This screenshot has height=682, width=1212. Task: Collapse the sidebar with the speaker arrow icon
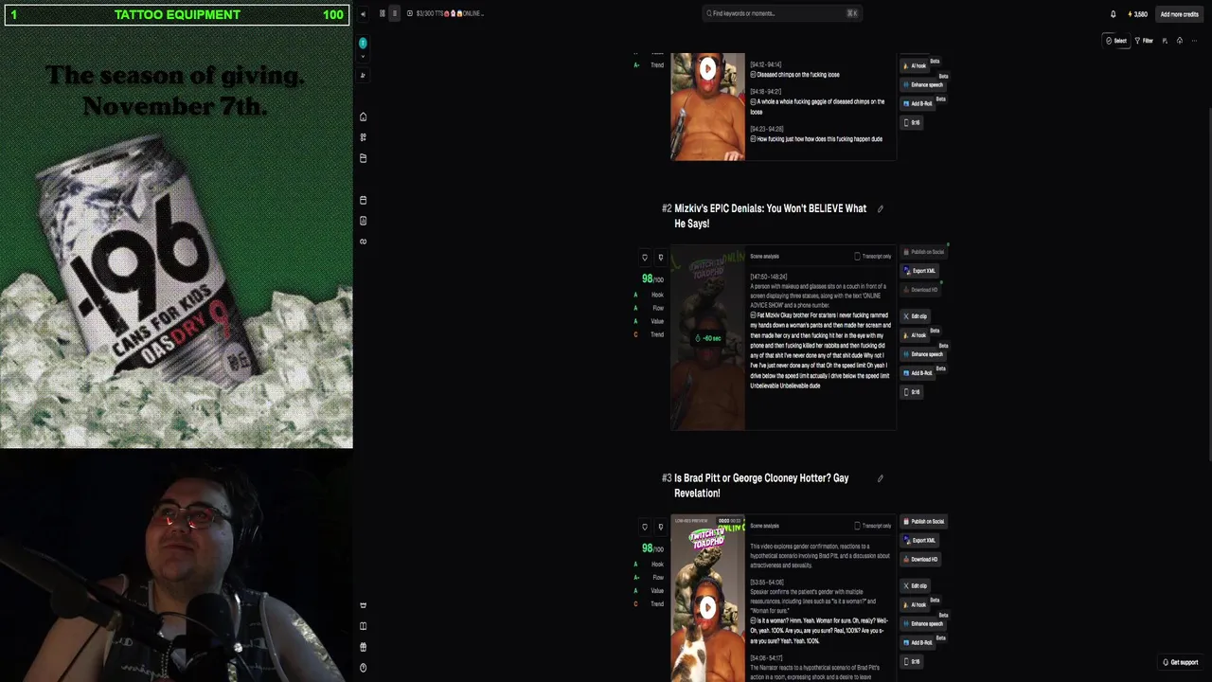(363, 13)
